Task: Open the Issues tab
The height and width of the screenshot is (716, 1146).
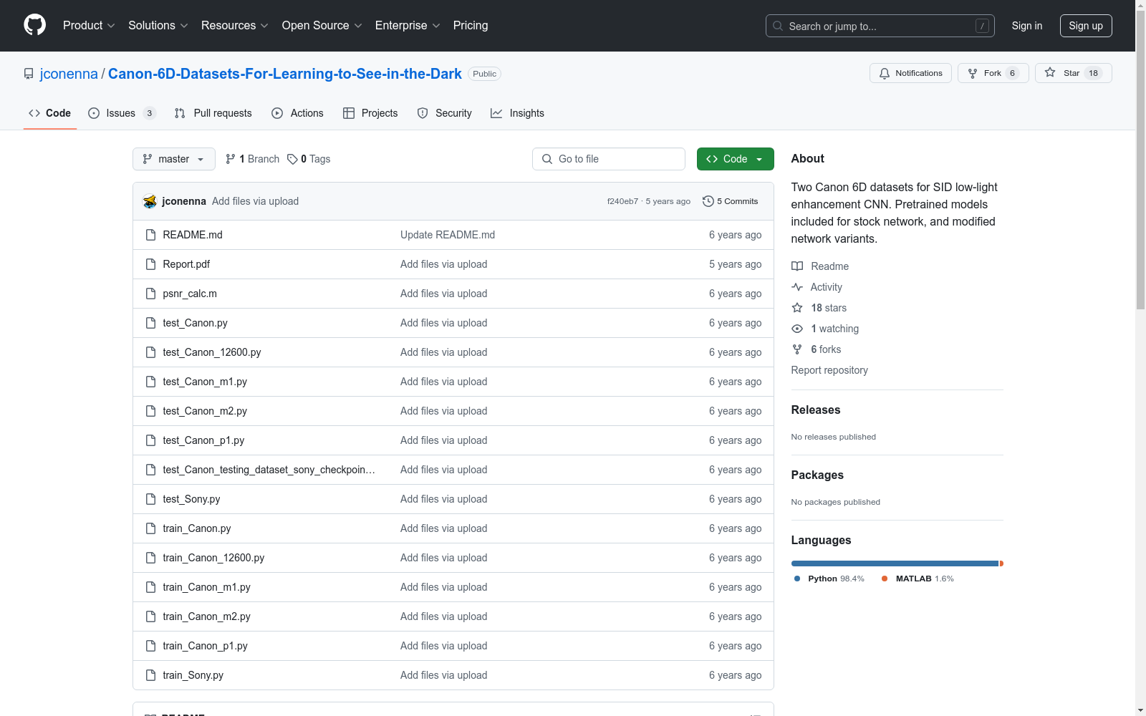Action: click(122, 113)
